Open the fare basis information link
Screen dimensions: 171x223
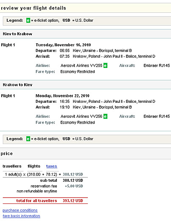(21, 216)
